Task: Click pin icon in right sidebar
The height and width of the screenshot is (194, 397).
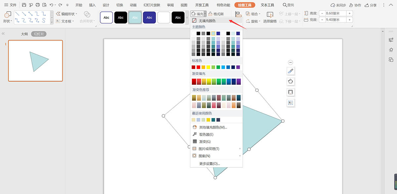Action: pos(391,50)
